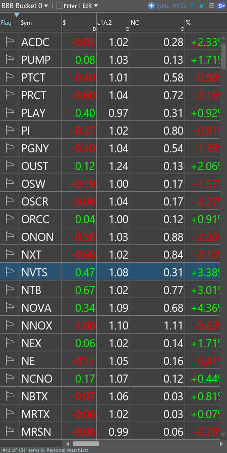The width and height of the screenshot is (227, 453).
Task: Sort by the Flag column header
Action: (x=10, y=23)
